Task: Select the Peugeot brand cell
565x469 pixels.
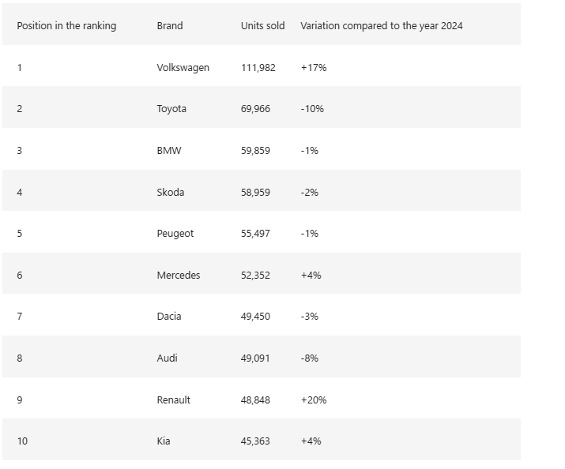Action: pos(175,234)
